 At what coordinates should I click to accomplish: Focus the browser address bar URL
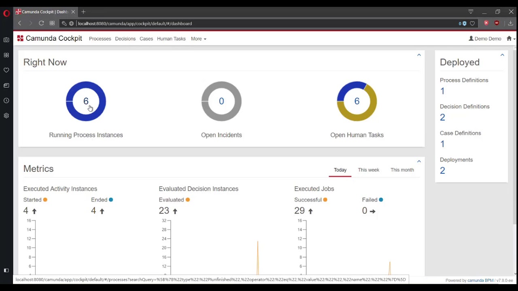259,23
